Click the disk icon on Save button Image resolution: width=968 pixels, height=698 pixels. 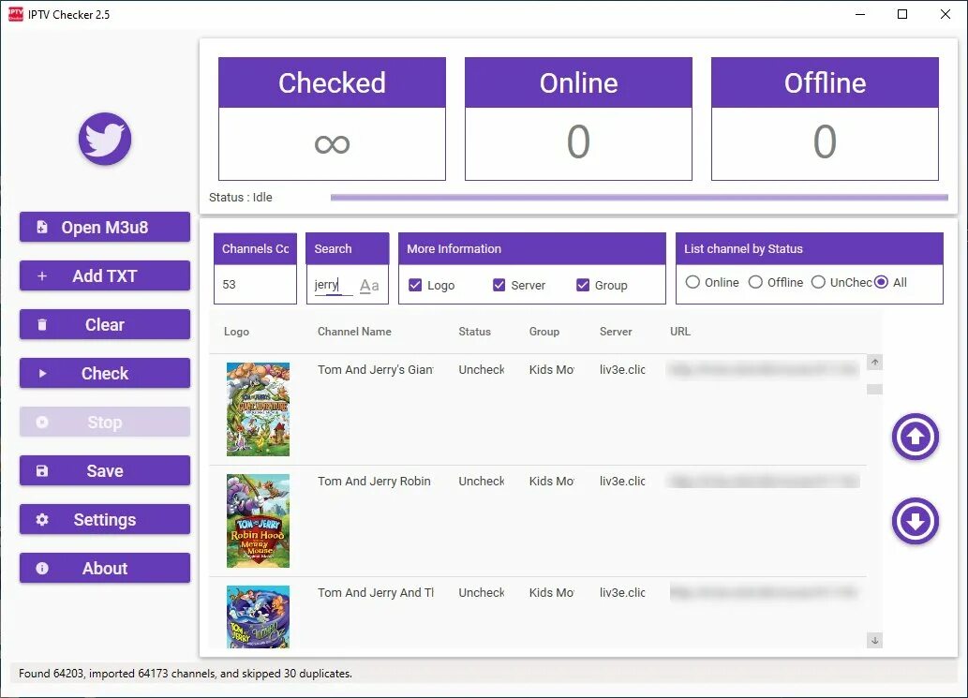coord(41,470)
